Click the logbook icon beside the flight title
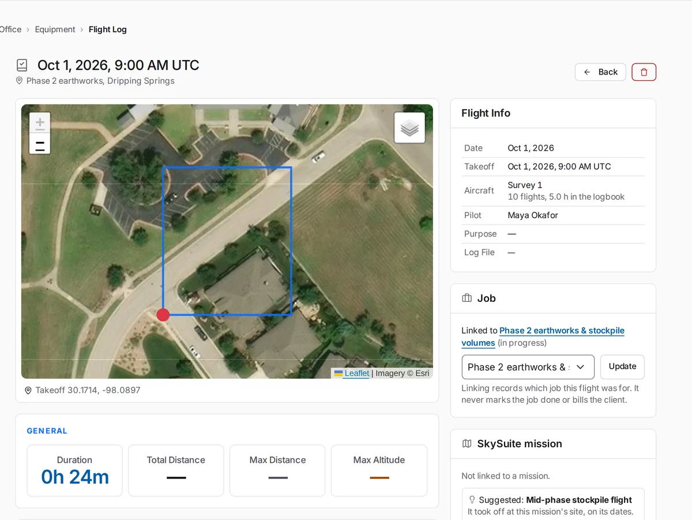Viewport: 692px width, 520px height. coord(22,65)
